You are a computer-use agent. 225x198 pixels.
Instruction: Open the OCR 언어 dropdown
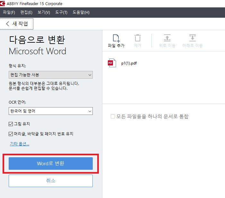tap(51, 111)
